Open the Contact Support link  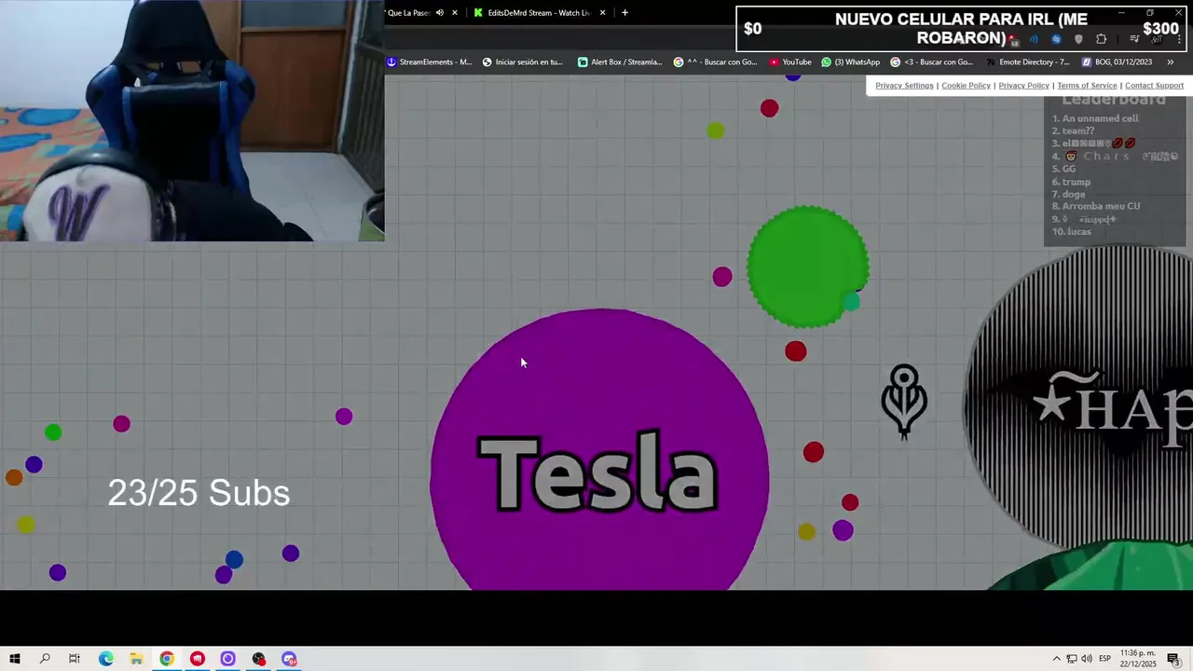1154,86
